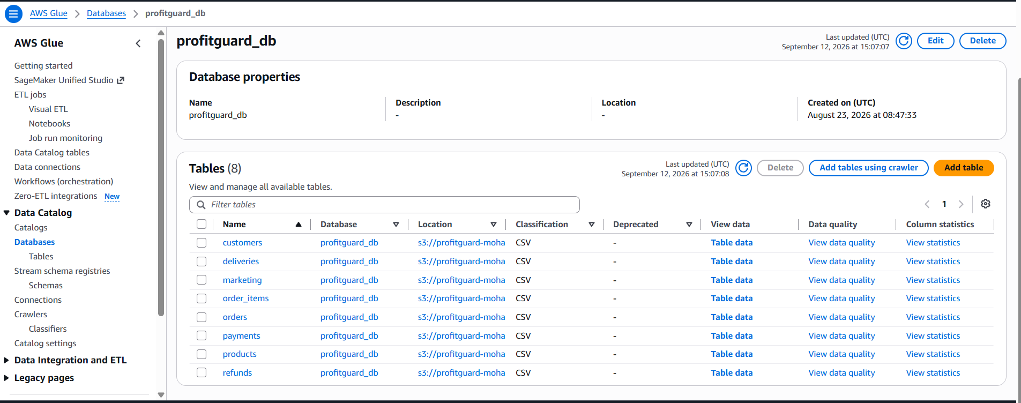
Task: Check the orders table row
Action: [202, 317]
